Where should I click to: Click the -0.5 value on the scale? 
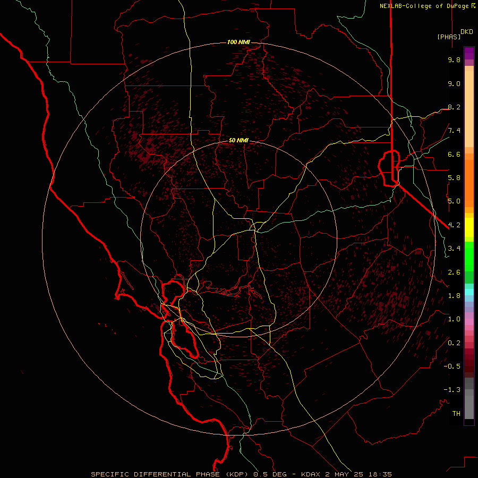tap(452, 366)
